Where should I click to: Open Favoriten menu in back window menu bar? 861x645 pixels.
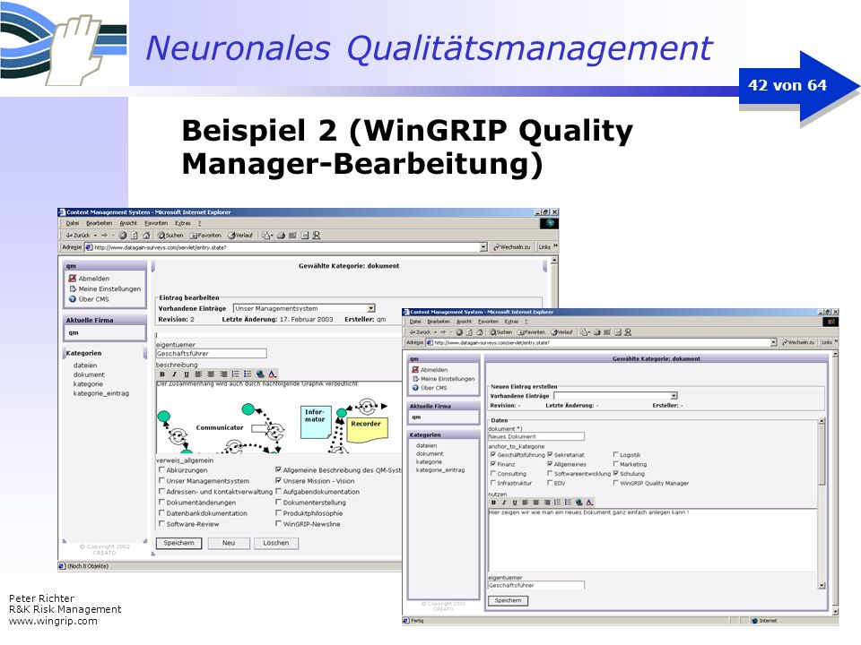[x=156, y=223]
